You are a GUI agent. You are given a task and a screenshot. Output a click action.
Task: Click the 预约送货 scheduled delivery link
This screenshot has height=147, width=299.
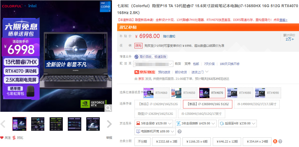[x=164, y=72]
